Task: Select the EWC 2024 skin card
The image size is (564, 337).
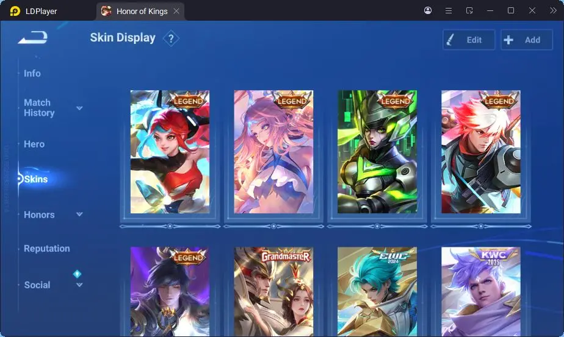Action: [377, 292]
